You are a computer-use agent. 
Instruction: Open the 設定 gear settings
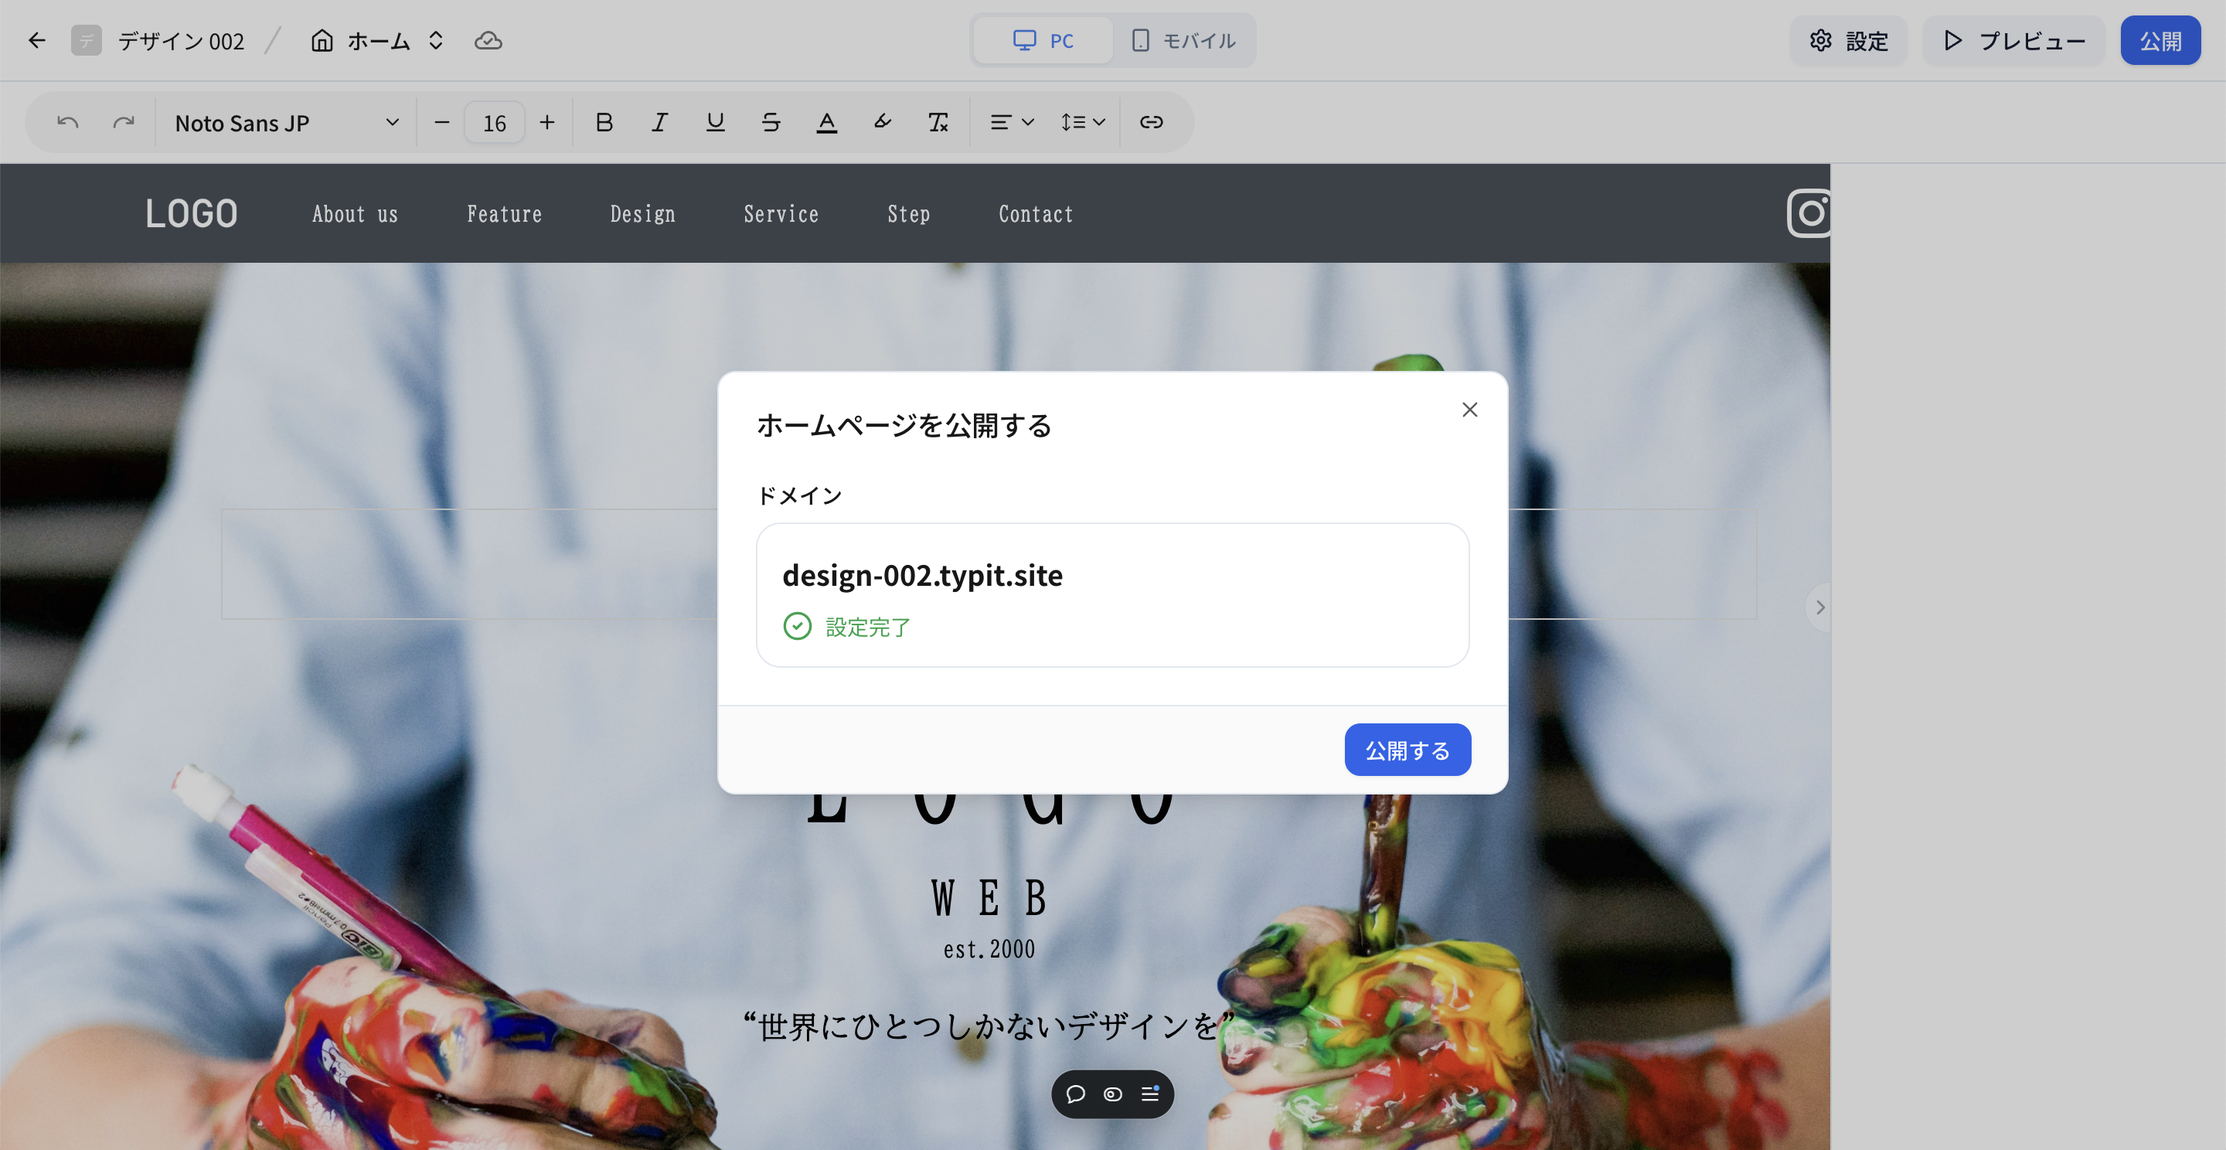pos(1848,41)
